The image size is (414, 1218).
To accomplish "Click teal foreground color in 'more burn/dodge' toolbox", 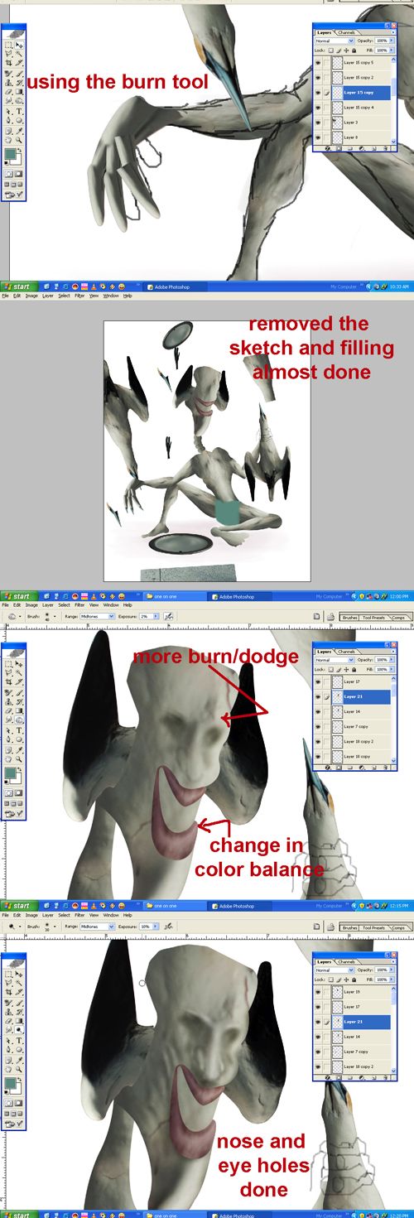I will [x=11, y=773].
